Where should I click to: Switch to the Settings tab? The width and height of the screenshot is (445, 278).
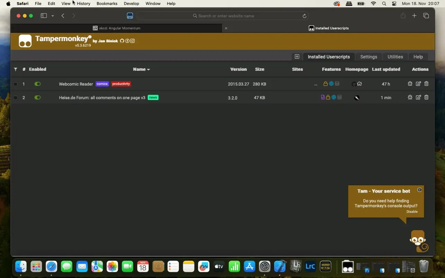click(x=369, y=57)
